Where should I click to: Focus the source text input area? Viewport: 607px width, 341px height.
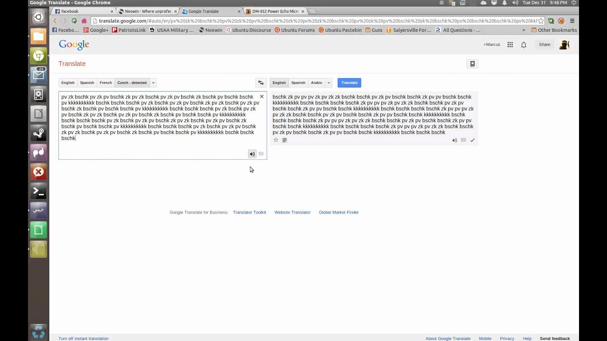point(163,126)
